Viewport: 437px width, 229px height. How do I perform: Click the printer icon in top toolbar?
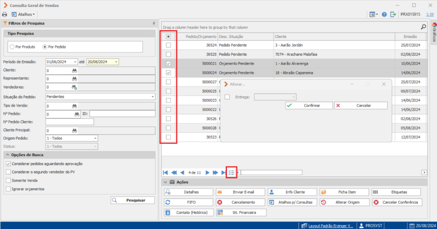pos(4,14)
